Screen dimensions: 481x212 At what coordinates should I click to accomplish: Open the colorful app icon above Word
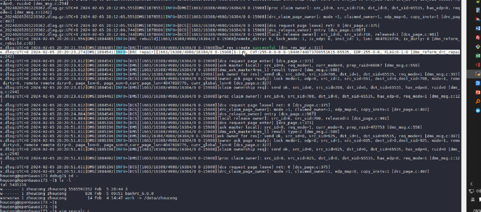[477, 19]
